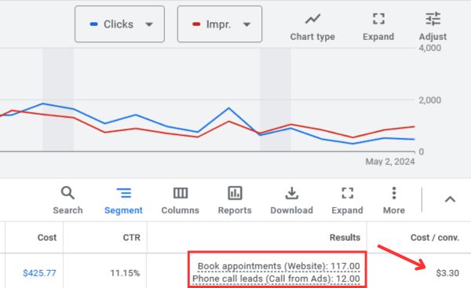Click the red Impr. color indicator

click(x=196, y=24)
